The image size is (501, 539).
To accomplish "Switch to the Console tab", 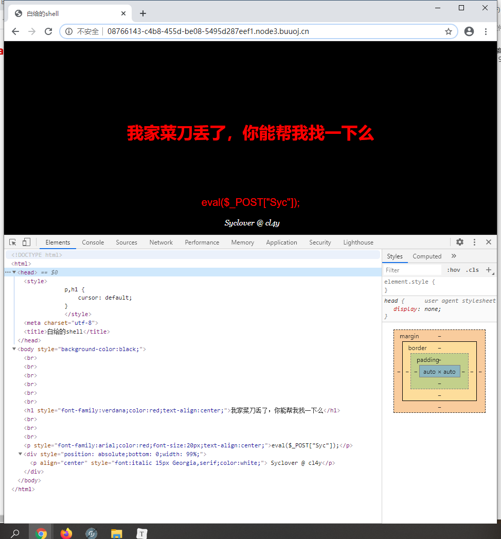I will pos(93,242).
